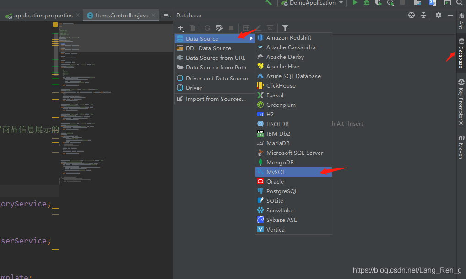The width and height of the screenshot is (466, 279).
Task: Click the Stop square icon in Database toolbar
Action: (231, 28)
